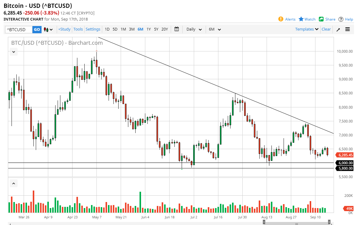The height and width of the screenshot is (225, 357).
Task: Switch to the 5D timeframe
Action: 115,29
